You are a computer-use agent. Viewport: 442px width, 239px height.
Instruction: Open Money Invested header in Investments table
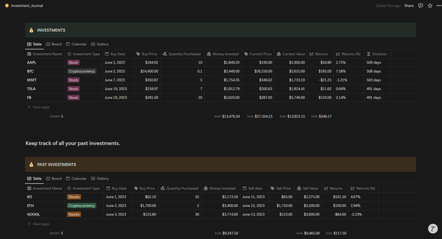[x=223, y=54]
